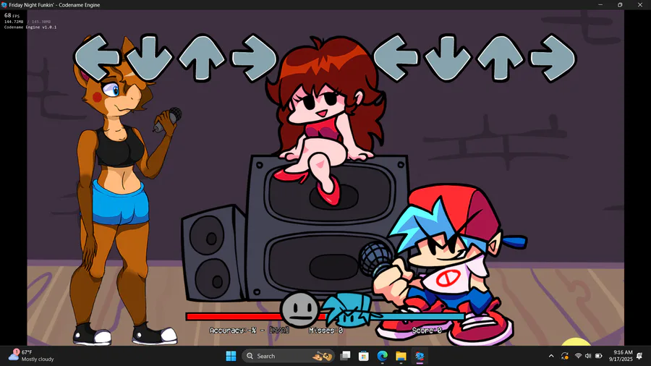The height and width of the screenshot is (366, 651).
Task: Click the 144.72MB memory usage readout
Action: tap(14, 22)
